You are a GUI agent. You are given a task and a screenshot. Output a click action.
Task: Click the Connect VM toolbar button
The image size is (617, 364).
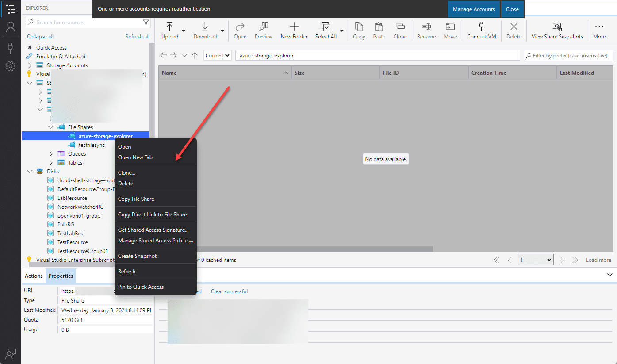coord(482,31)
